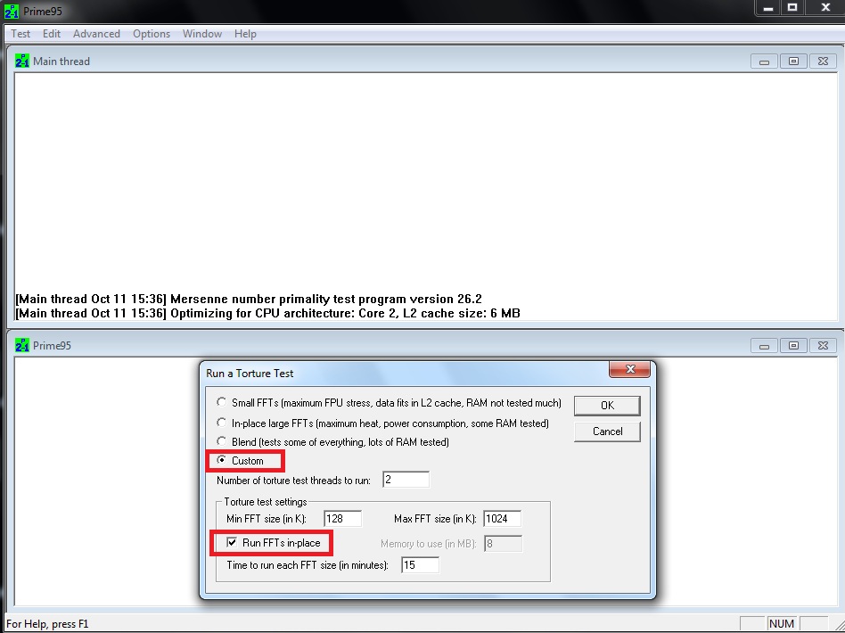Click the NUM indicator in status bar
Screen dimensions: 845x633
click(782, 624)
